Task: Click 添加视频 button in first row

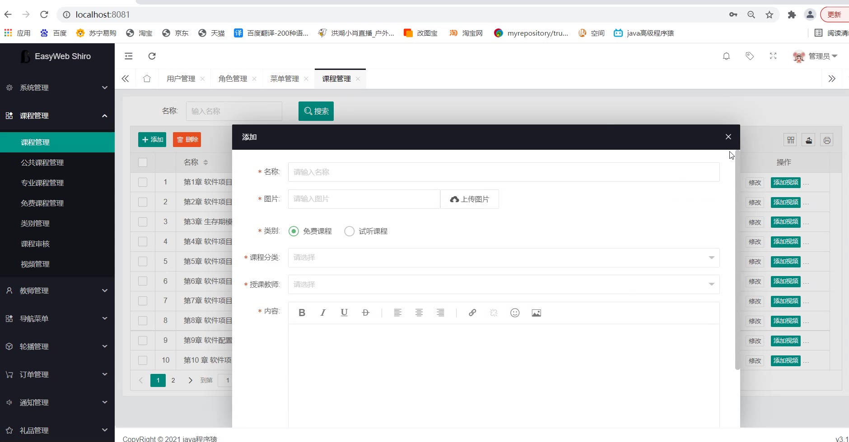Action: pyautogui.click(x=785, y=183)
